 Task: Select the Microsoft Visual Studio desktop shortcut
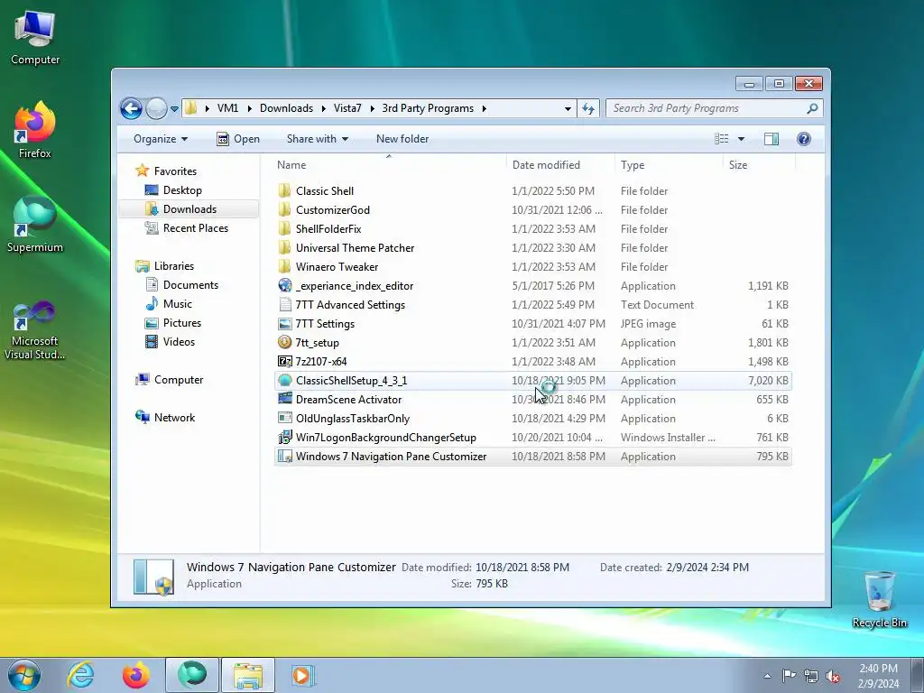[x=35, y=330]
